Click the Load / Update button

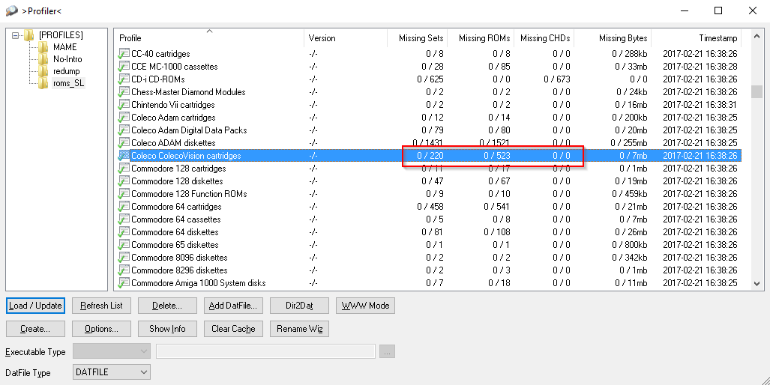click(35, 306)
